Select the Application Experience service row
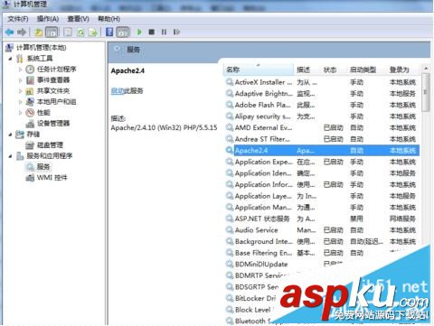Screen dimensions: 434x326 [x=322, y=162]
